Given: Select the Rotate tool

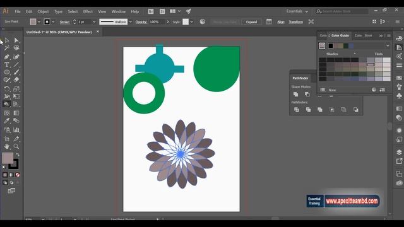Looking at the screenshot, I should (x=7, y=89).
